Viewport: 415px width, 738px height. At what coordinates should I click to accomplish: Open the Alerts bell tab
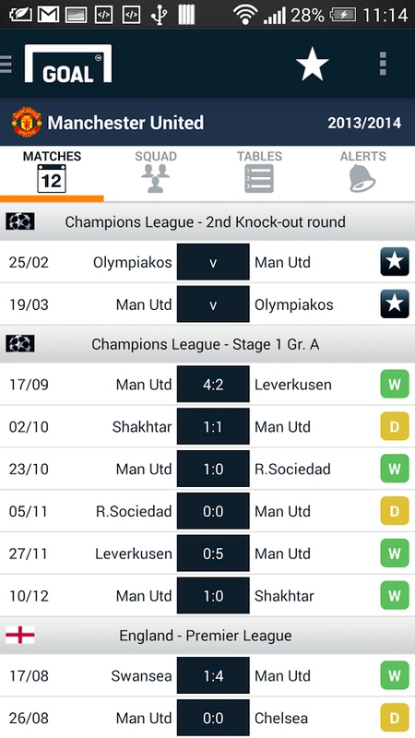362,172
